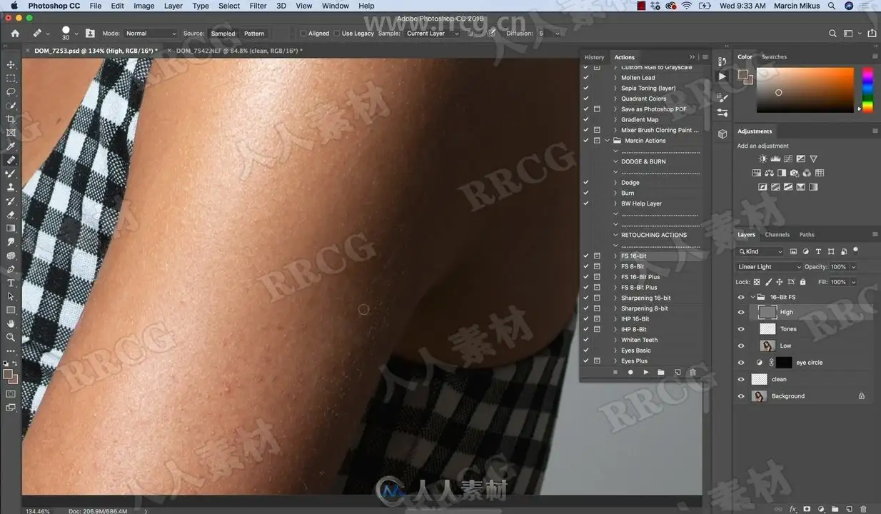Viewport: 881px width, 514px height.
Task: Click the Home icon in options bar
Action: [15, 34]
